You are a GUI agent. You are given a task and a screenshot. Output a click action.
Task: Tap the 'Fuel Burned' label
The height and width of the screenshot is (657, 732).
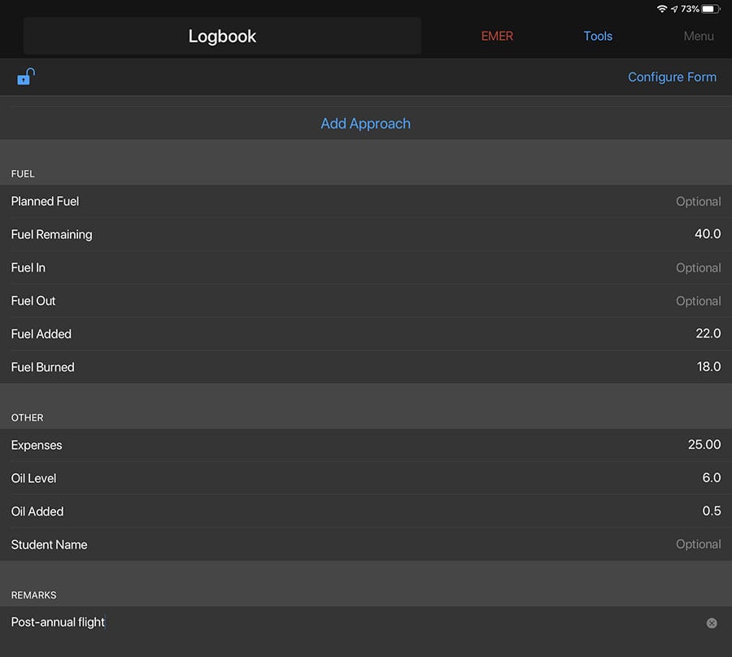tap(42, 368)
